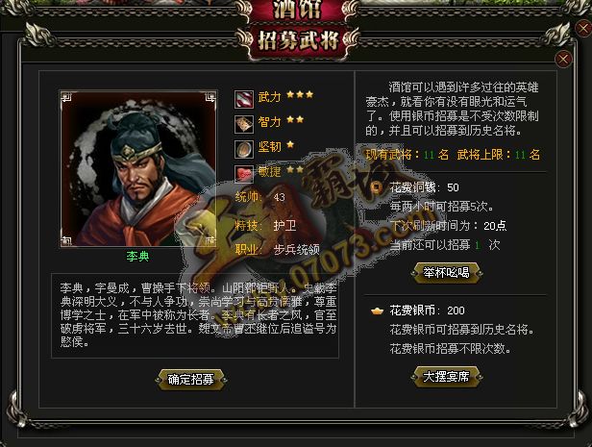Click the 举杯吆喝 button
This screenshot has width=592, height=447.
[x=446, y=272]
